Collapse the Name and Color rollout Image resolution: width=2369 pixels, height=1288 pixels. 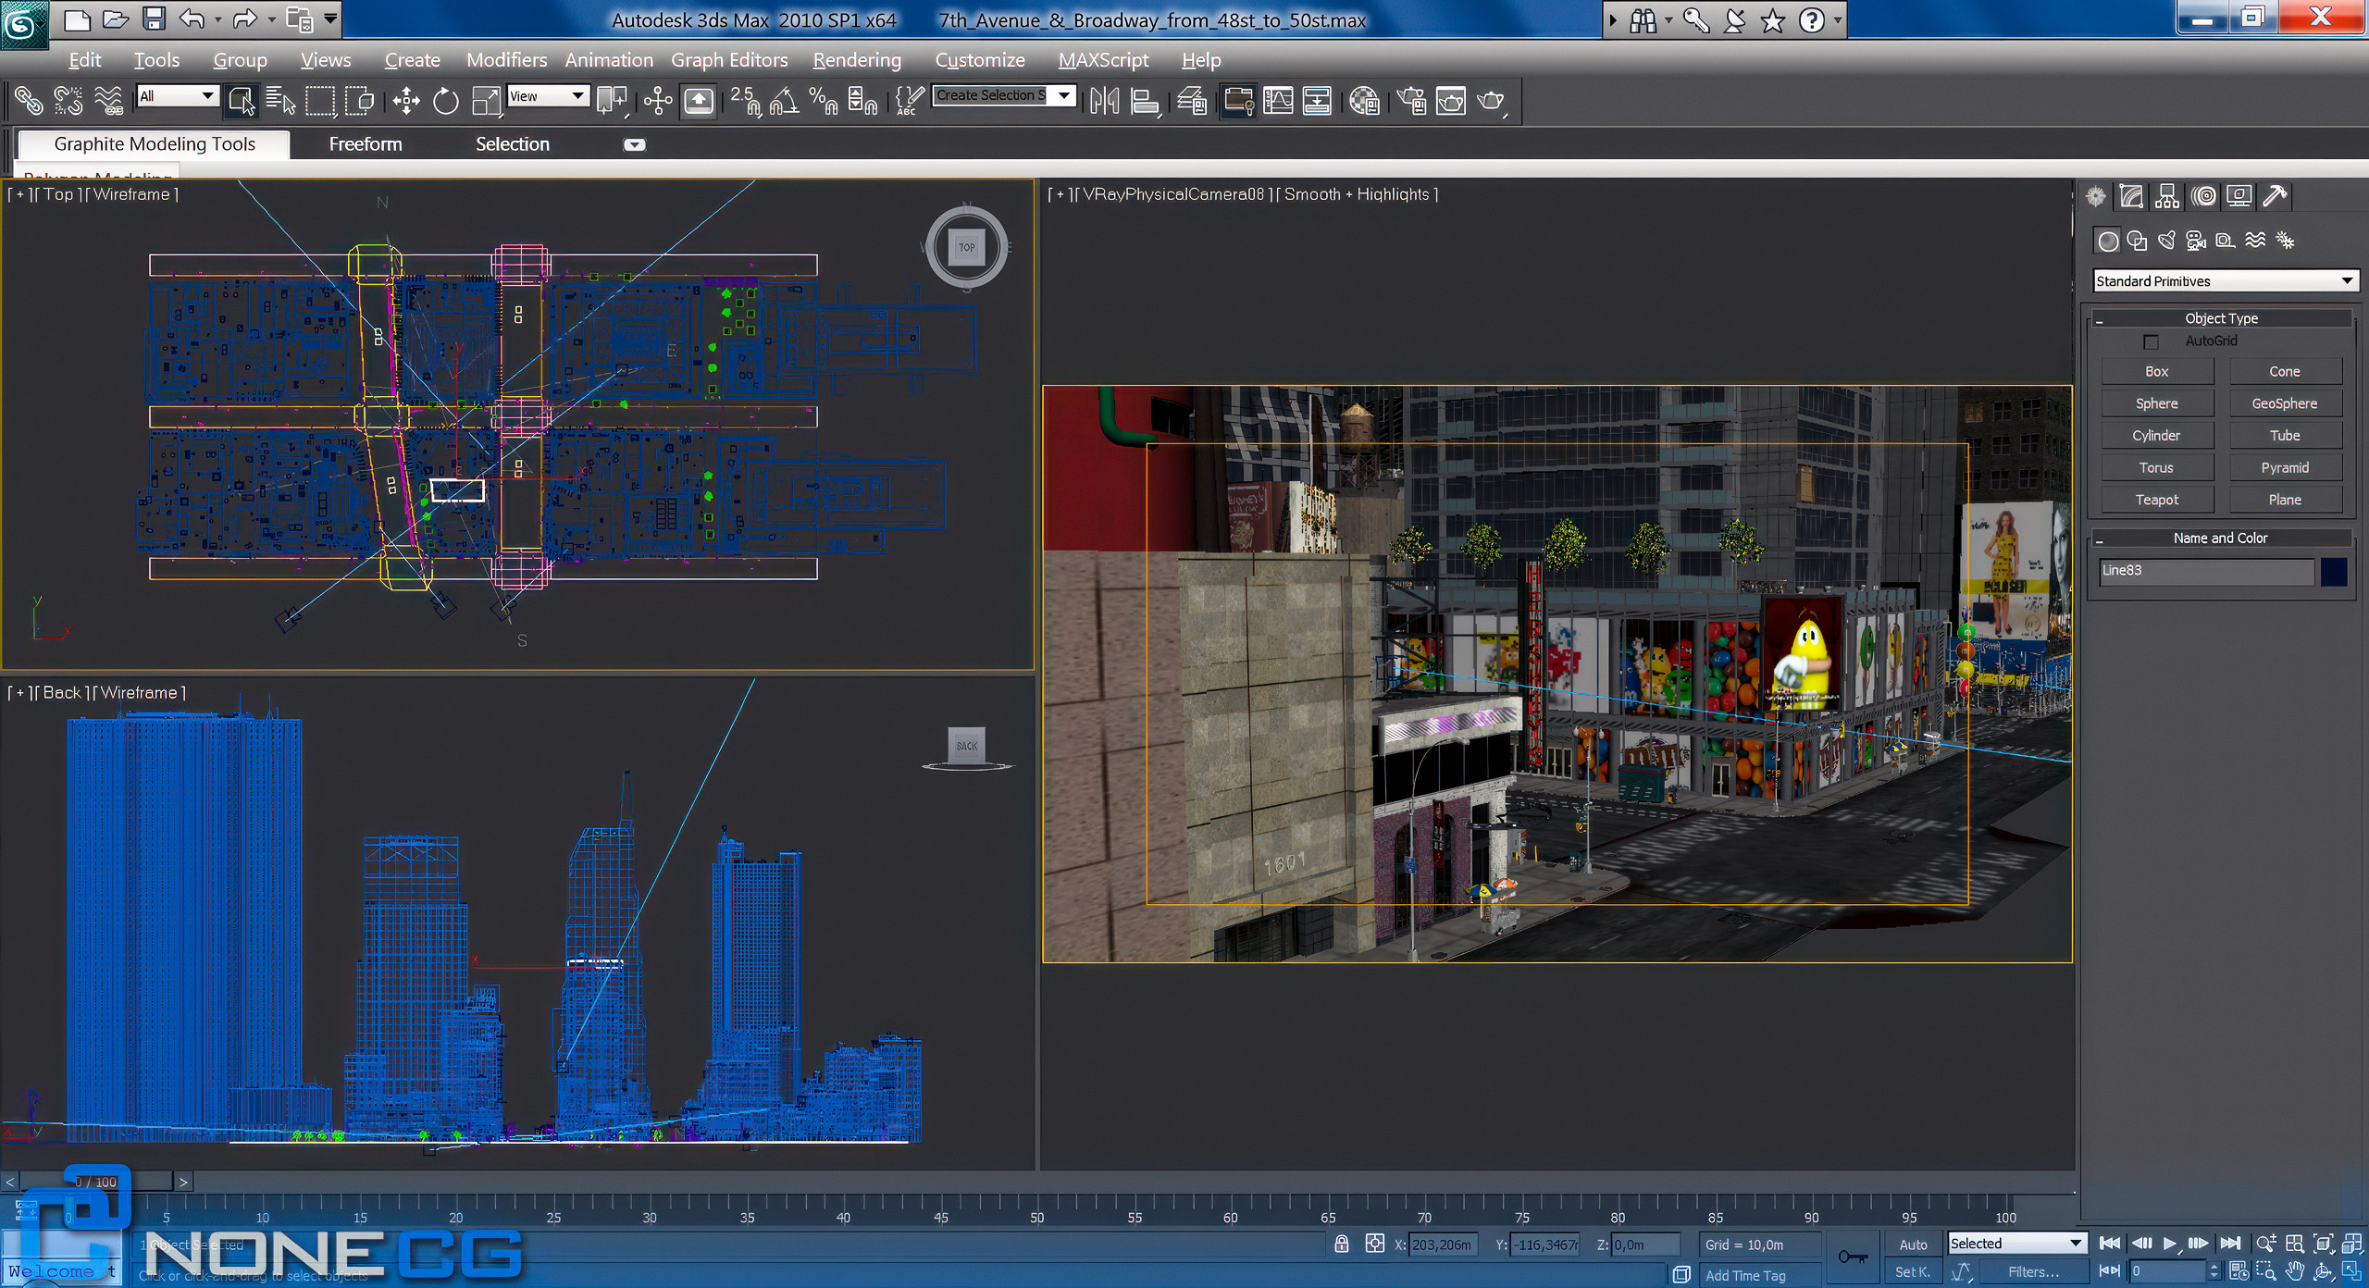2221,538
